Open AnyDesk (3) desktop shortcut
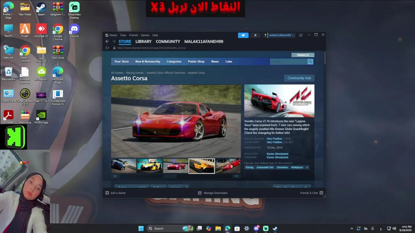The width and height of the screenshot is (415, 233). (41, 31)
